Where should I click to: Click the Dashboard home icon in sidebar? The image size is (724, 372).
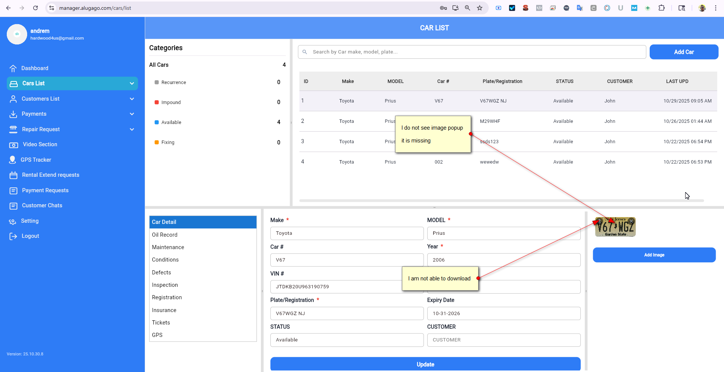click(x=13, y=68)
